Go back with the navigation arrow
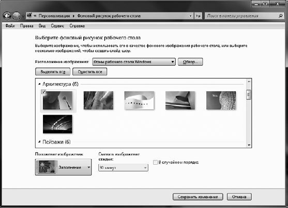Viewport: 288px width, 208px height. 7,16
